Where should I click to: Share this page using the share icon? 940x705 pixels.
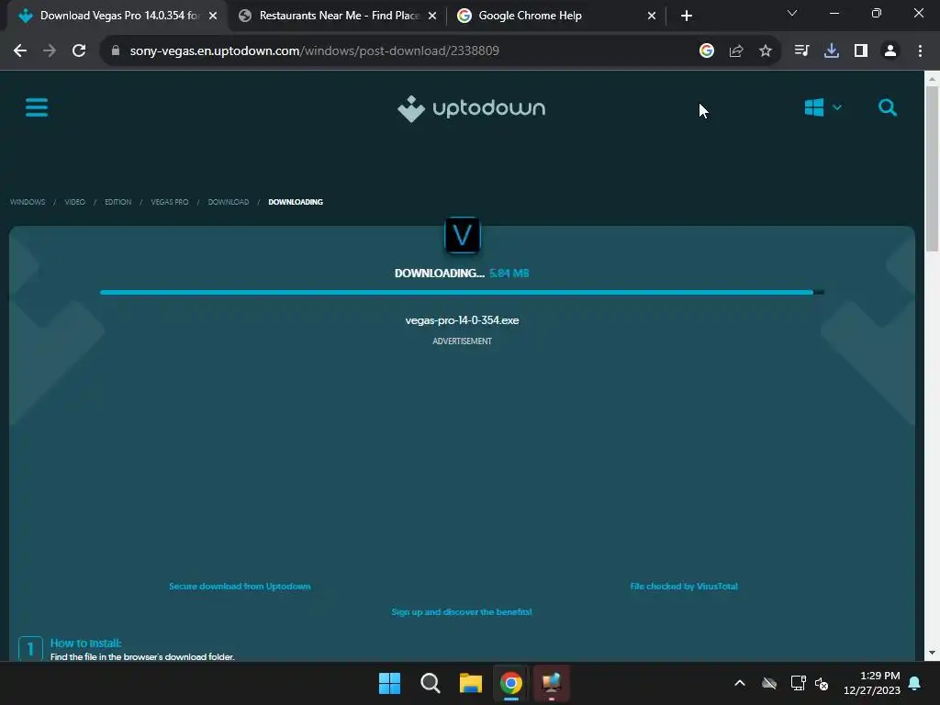click(736, 50)
